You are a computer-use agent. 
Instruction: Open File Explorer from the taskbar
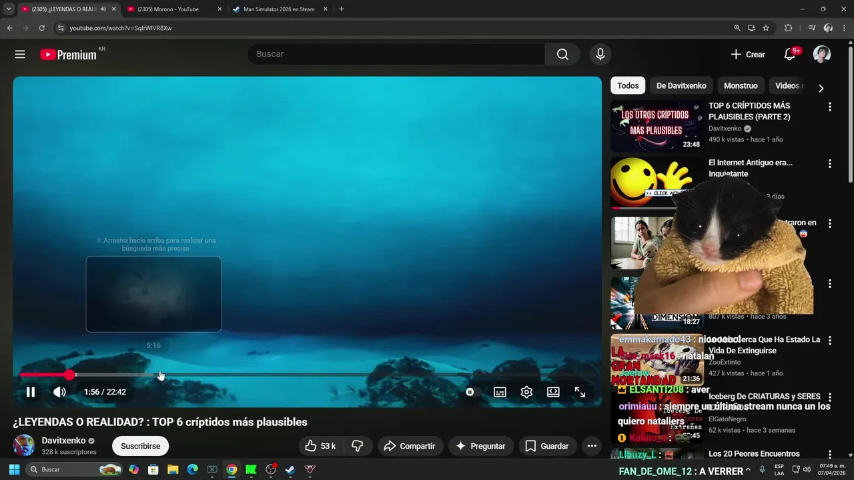(173, 469)
